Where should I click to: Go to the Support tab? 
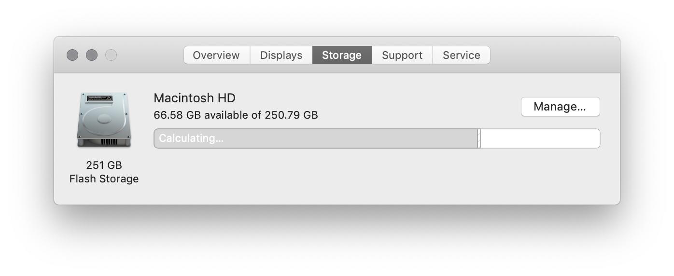tap(402, 55)
